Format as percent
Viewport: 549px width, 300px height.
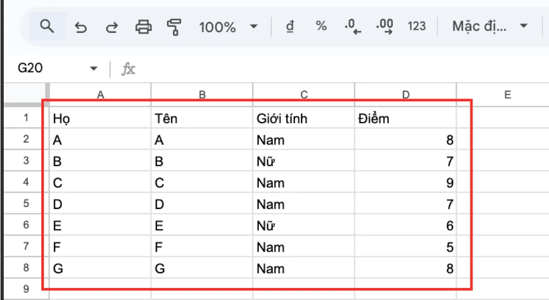pyautogui.click(x=321, y=26)
